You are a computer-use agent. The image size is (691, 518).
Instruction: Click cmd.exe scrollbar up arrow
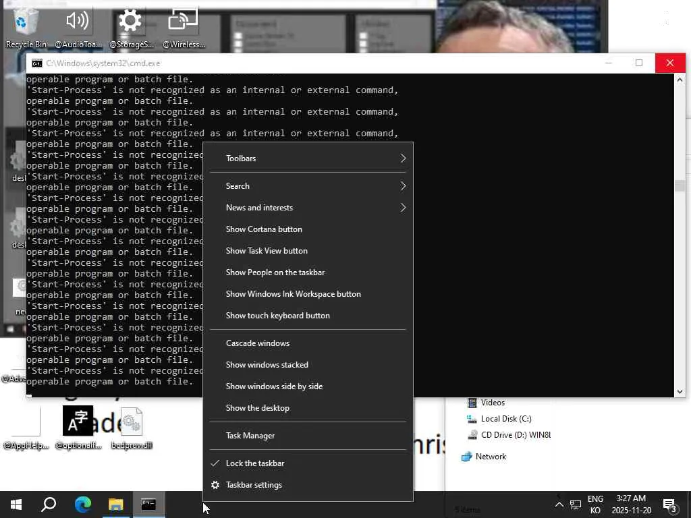pyautogui.click(x=680, y=80)
